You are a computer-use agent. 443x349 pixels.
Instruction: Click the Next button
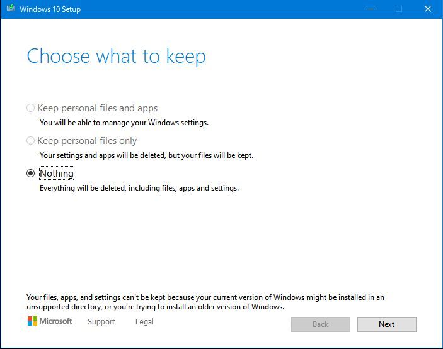386,324
